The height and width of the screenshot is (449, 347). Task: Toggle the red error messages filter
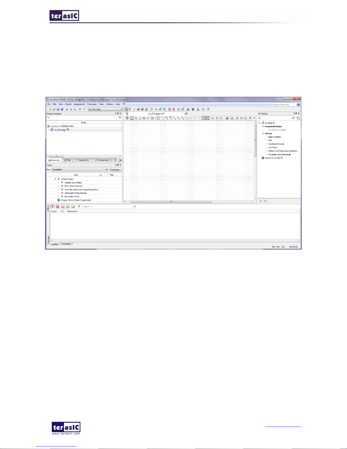pyautogui.click(x=58, y=207)
